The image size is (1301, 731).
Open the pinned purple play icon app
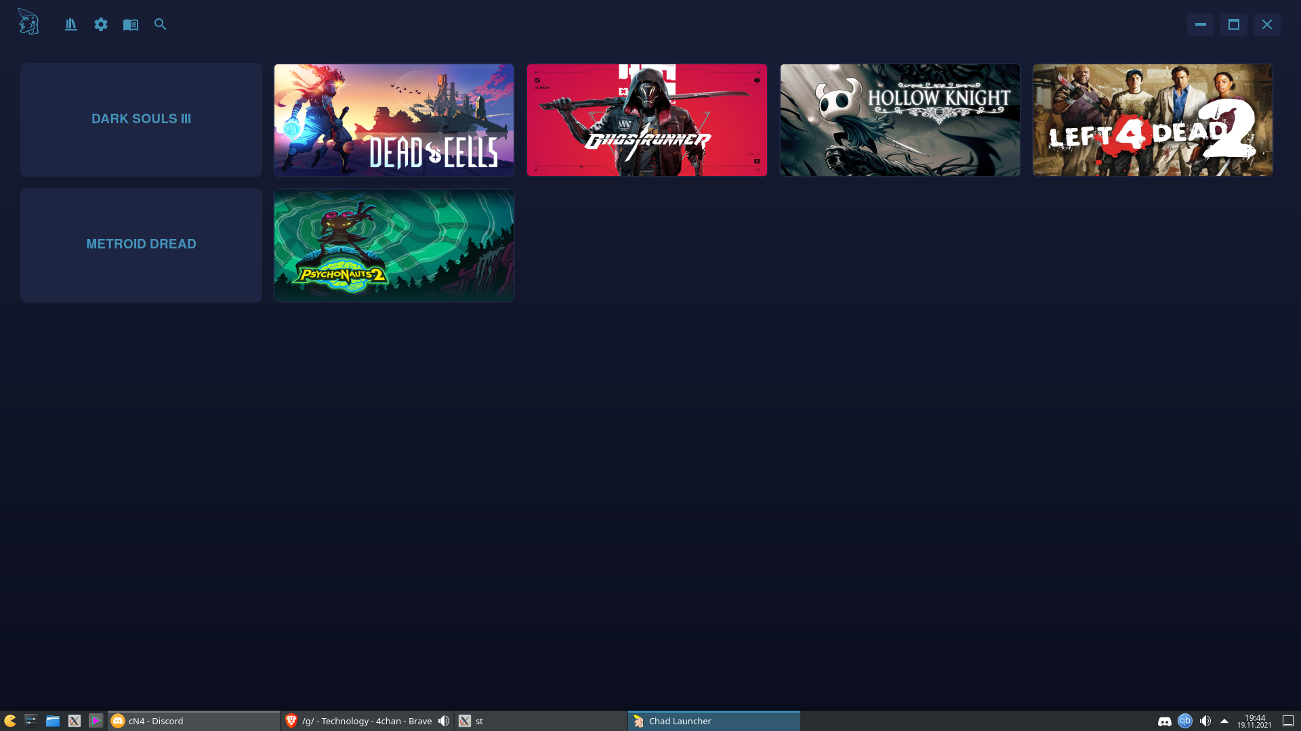96,721
